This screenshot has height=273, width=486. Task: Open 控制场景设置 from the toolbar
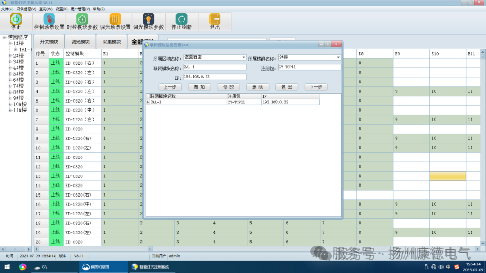pos(49,19)
